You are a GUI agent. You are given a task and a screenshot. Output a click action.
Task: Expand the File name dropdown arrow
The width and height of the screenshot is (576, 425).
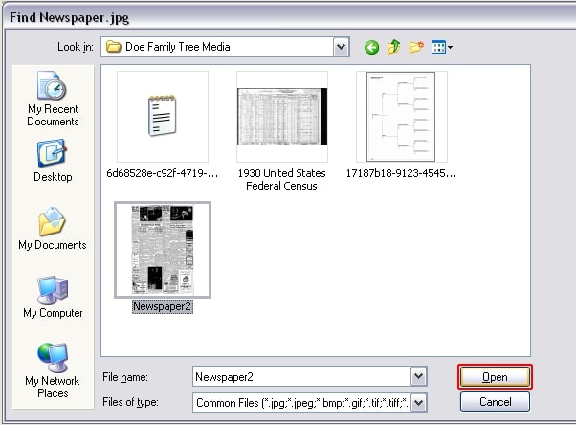(x=418, y=376)
